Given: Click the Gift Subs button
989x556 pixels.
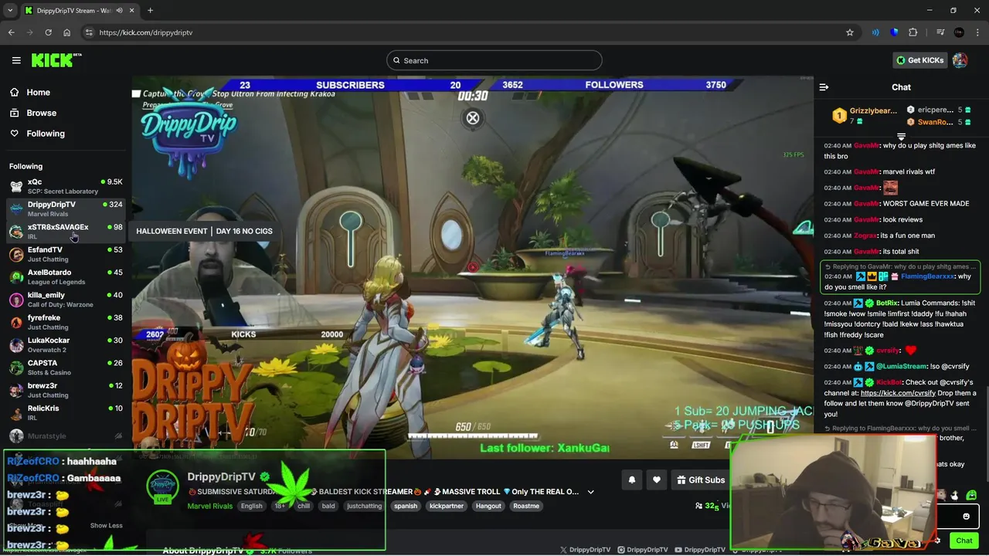Looking at the screenshot, I should click(x=700, y=480).
